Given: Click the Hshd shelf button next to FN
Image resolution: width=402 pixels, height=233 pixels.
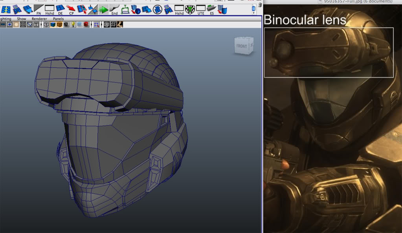Looking at the screenshot, I should (50, 10).
